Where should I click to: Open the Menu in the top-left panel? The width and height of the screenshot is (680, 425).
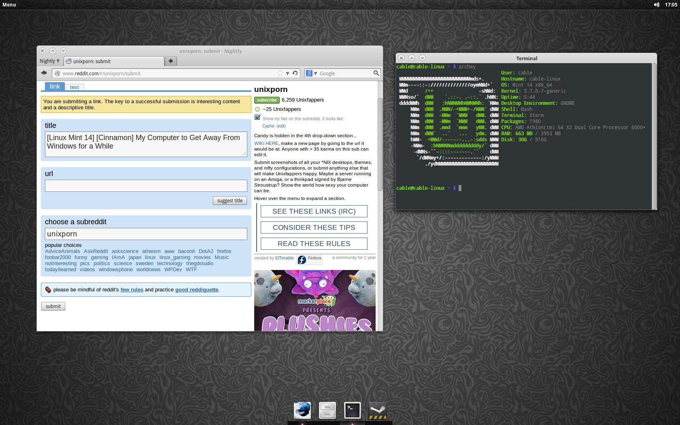click(9, 5)
